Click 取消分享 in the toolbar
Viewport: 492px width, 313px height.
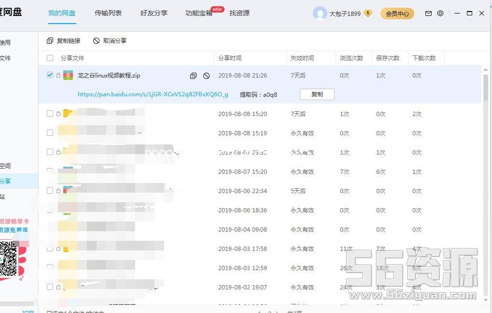(110, 41)
